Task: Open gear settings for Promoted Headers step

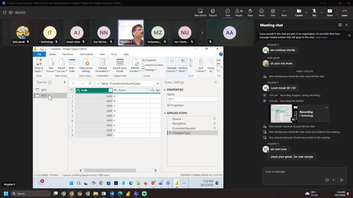Action: [x=214, y=128]
